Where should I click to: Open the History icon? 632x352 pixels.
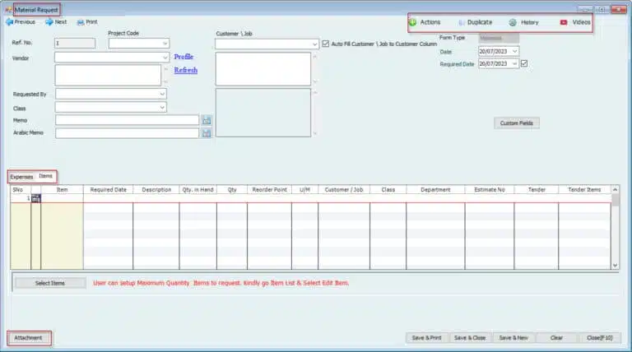pyautogui.click(x=513, y=22)
